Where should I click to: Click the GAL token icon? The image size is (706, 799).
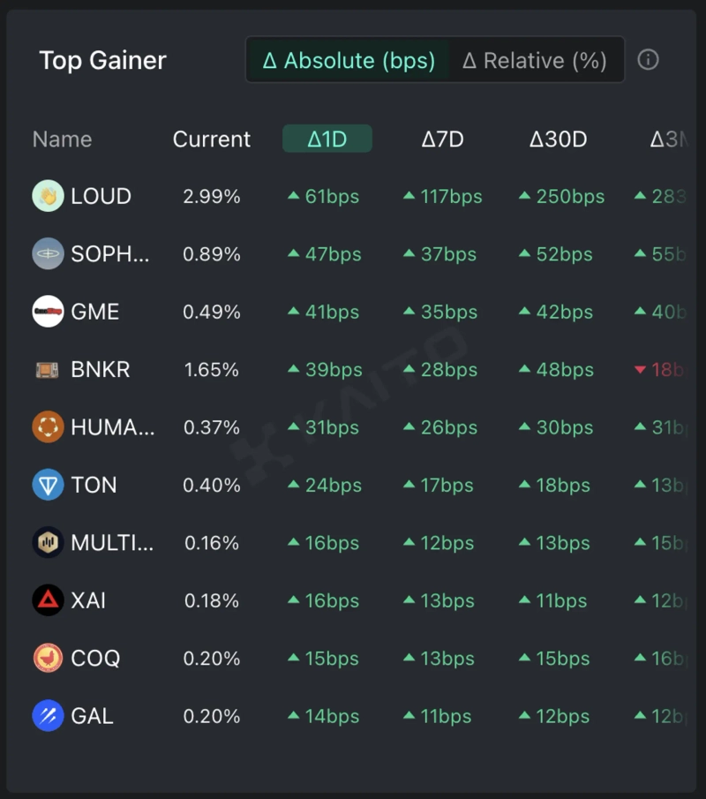(48, 716)
